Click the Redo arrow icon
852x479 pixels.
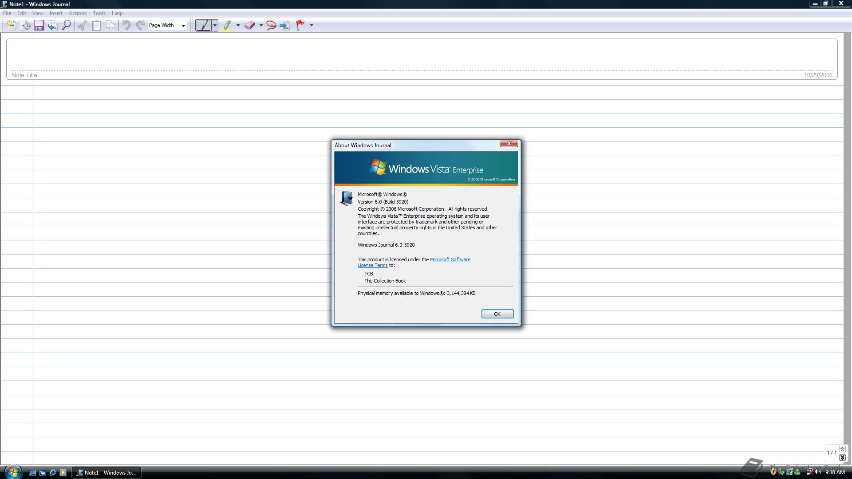click(x=140, y=25)
